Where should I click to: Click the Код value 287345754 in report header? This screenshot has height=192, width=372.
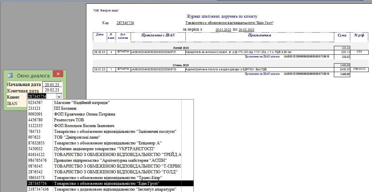point(125,23)
